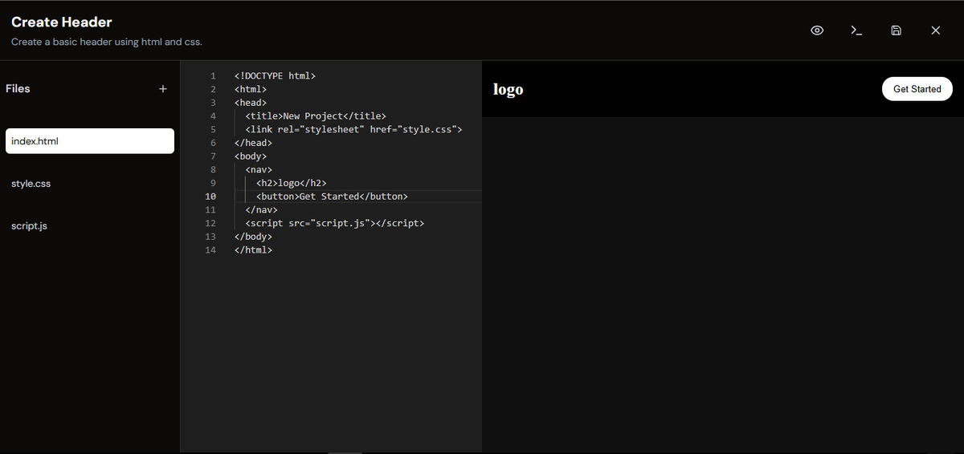This screenshot has width=964, height=454.
Task: Click the closing head tag line
Action: pos(253,143)
